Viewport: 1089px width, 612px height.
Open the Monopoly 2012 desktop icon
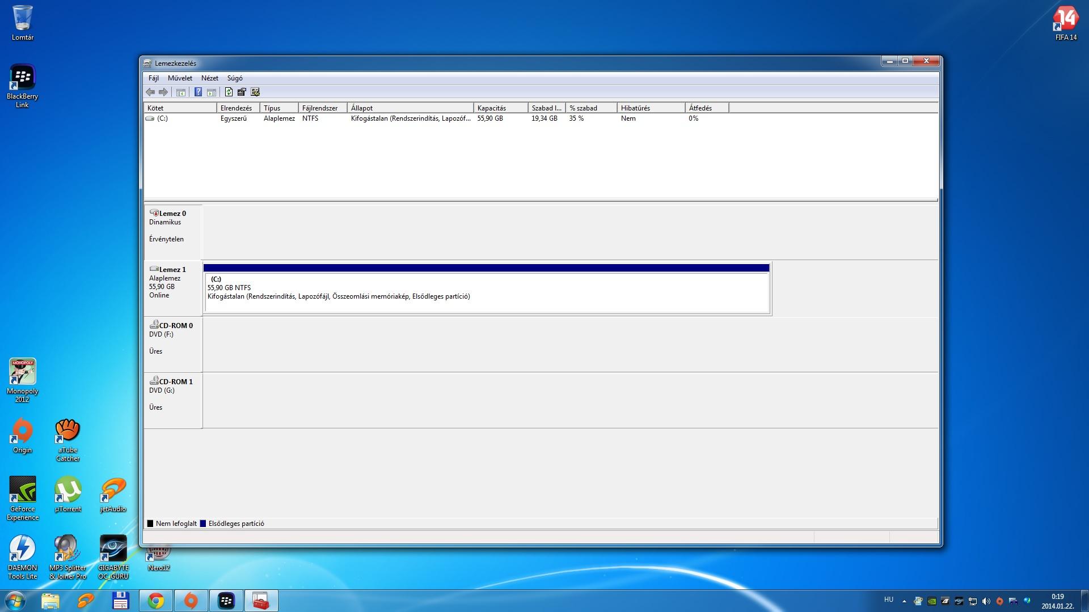point(23,380)
